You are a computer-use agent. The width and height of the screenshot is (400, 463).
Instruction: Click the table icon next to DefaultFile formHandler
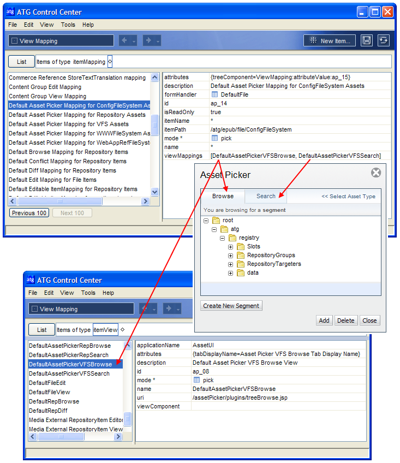[x=214, y=94]
